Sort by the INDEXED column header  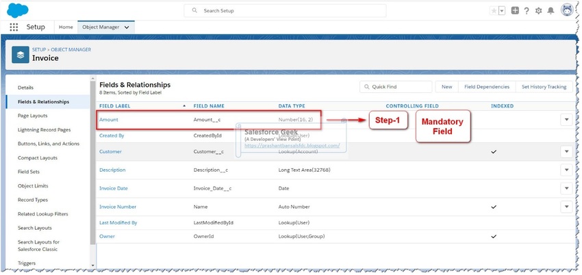tap(502, 106)
